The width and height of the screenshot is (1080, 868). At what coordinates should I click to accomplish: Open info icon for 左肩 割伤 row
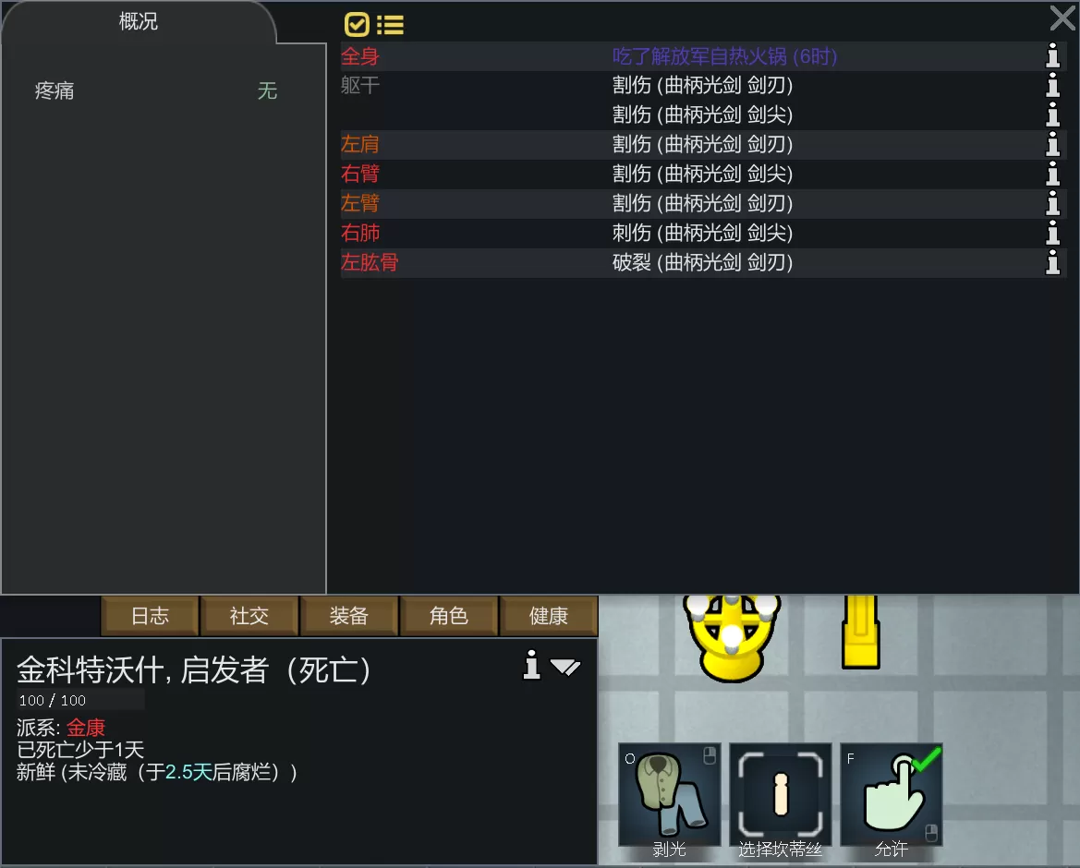click(x=1052, y=145)
